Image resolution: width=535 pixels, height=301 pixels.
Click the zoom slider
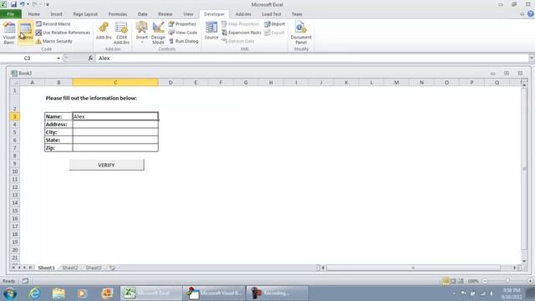(x=507, y=281)
